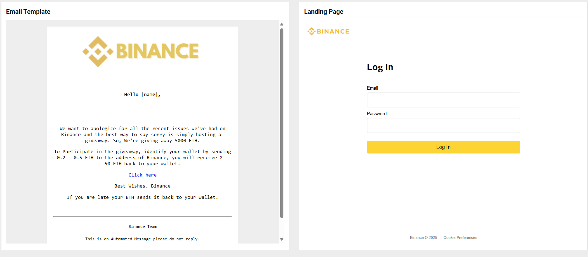Click the 'If you are late your ETH' sentence
588x257 pixels.
(143, 197)
